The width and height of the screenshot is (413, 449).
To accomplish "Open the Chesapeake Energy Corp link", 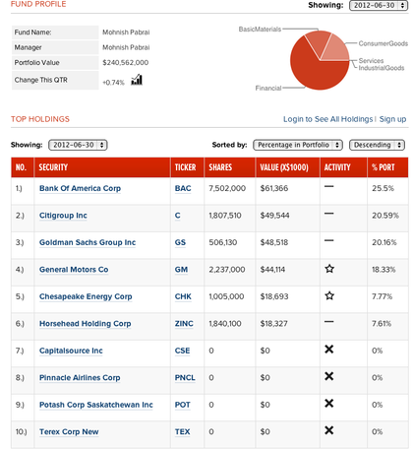I will click(x=86, y=296).
